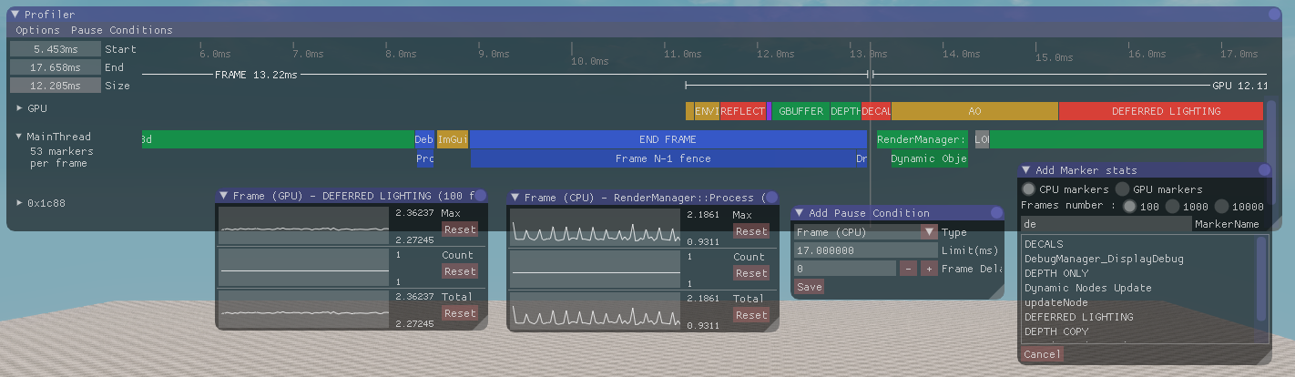The image size is (1295, 377).
Task: Collapse the MainThread row
Action: pos(19,138)
